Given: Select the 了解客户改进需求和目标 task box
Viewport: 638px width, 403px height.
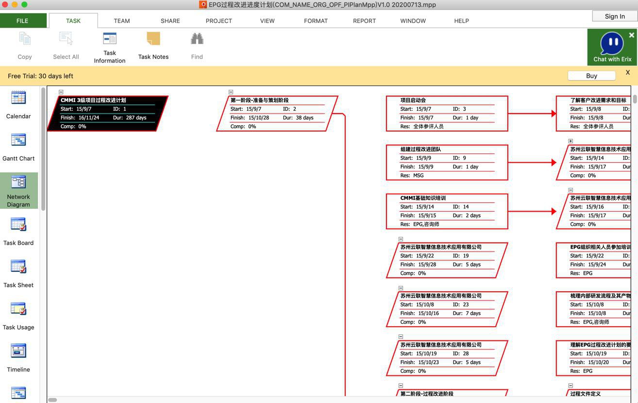Looking at the screenshot, I should click(x=594, y=114).
